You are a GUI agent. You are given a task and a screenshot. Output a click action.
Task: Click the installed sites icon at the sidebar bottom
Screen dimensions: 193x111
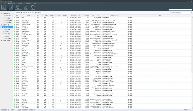(2, 41)
